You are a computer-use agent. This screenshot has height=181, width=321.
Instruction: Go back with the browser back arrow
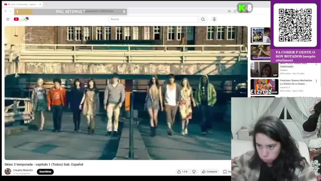point(6,11)
